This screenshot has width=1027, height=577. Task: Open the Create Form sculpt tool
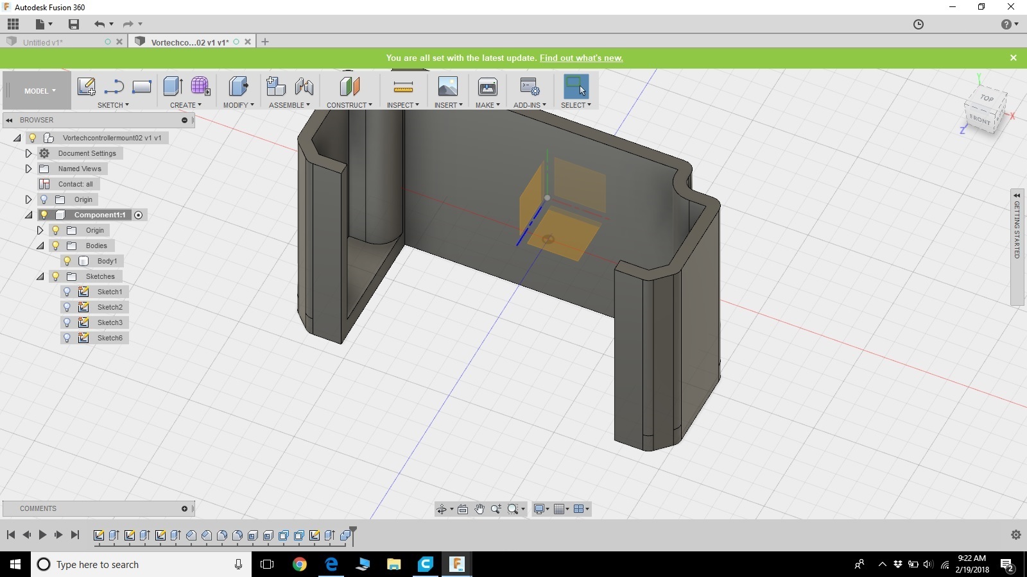200,86
